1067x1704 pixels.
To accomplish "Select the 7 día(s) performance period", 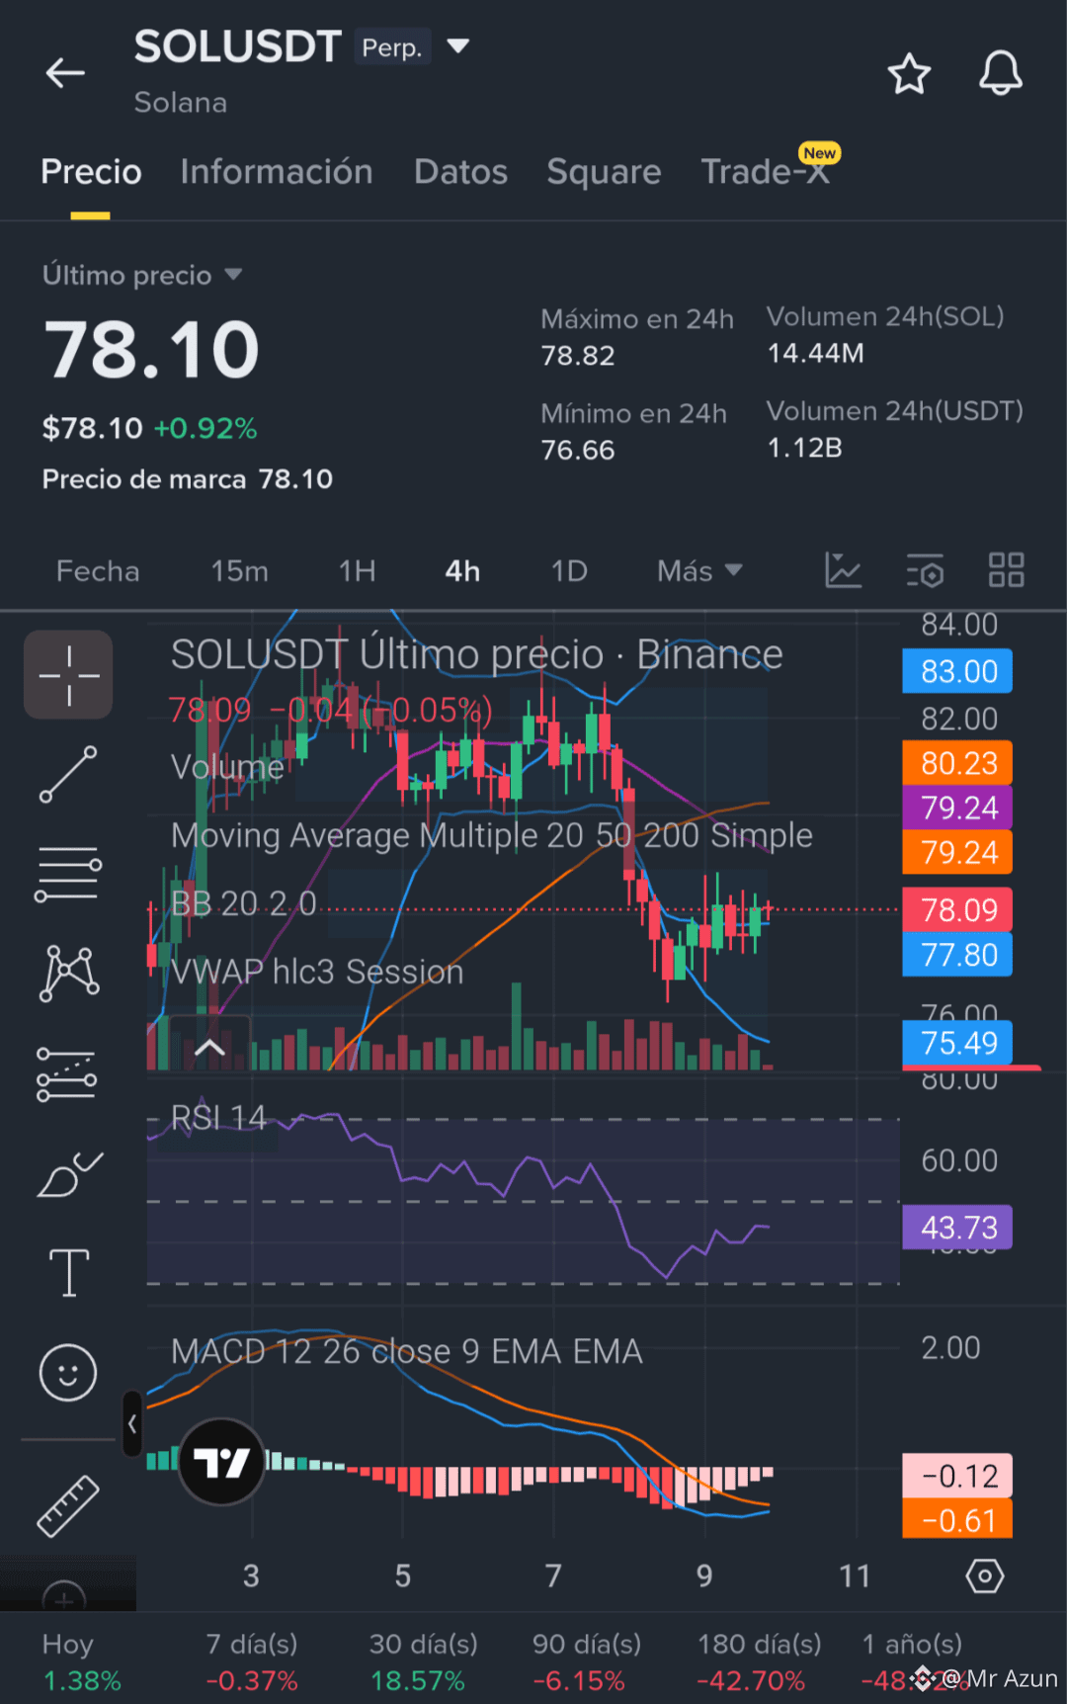I will coord(252,1661).
